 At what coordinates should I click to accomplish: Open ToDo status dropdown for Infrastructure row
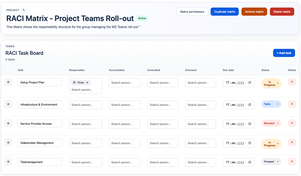coord(271,104)
